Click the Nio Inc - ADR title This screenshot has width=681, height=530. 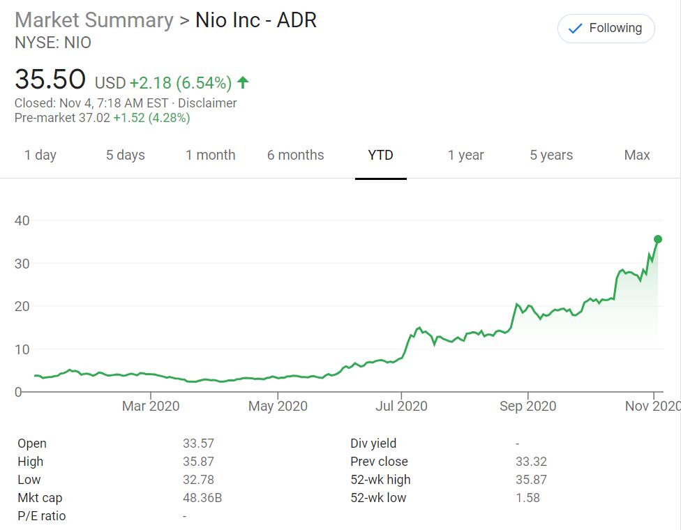pos(255,20)
